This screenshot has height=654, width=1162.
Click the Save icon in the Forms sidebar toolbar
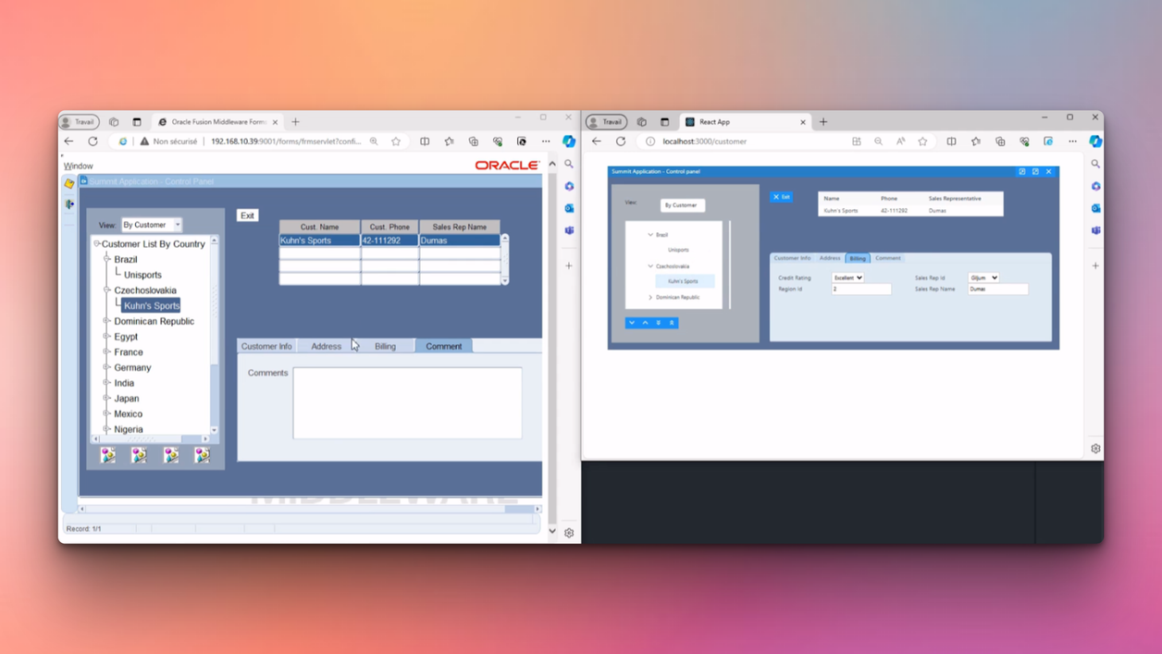tap(69, 185)
